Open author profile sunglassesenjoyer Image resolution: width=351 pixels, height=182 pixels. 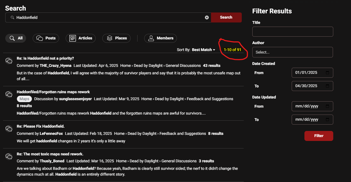pos(75,99)
